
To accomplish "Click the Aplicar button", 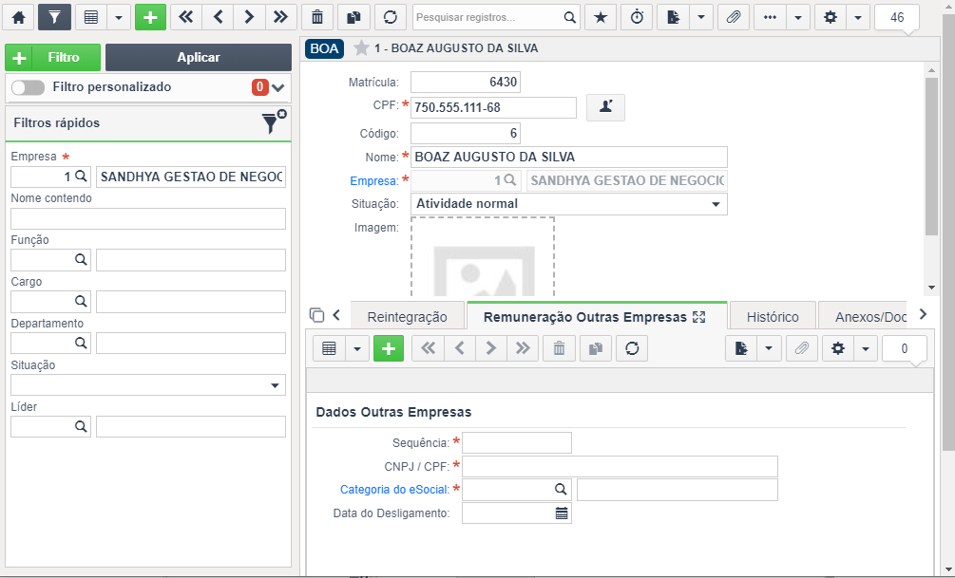I will 199,57.
